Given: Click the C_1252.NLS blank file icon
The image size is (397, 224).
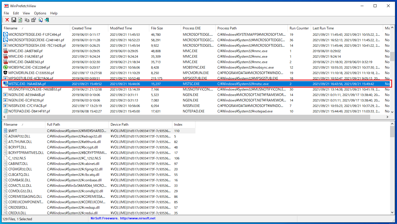Looking at the screenshot, I should tap(5, 158).
